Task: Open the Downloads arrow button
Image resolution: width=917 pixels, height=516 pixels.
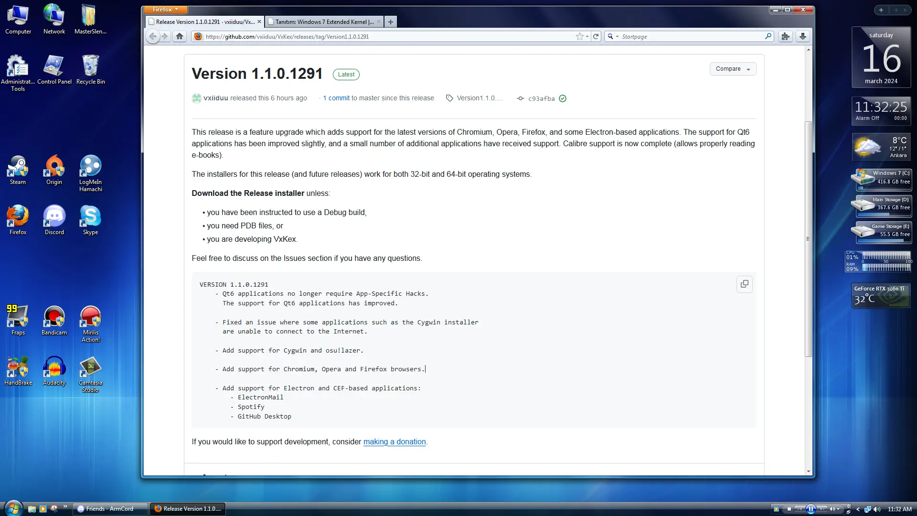Action: coord(803,36)
